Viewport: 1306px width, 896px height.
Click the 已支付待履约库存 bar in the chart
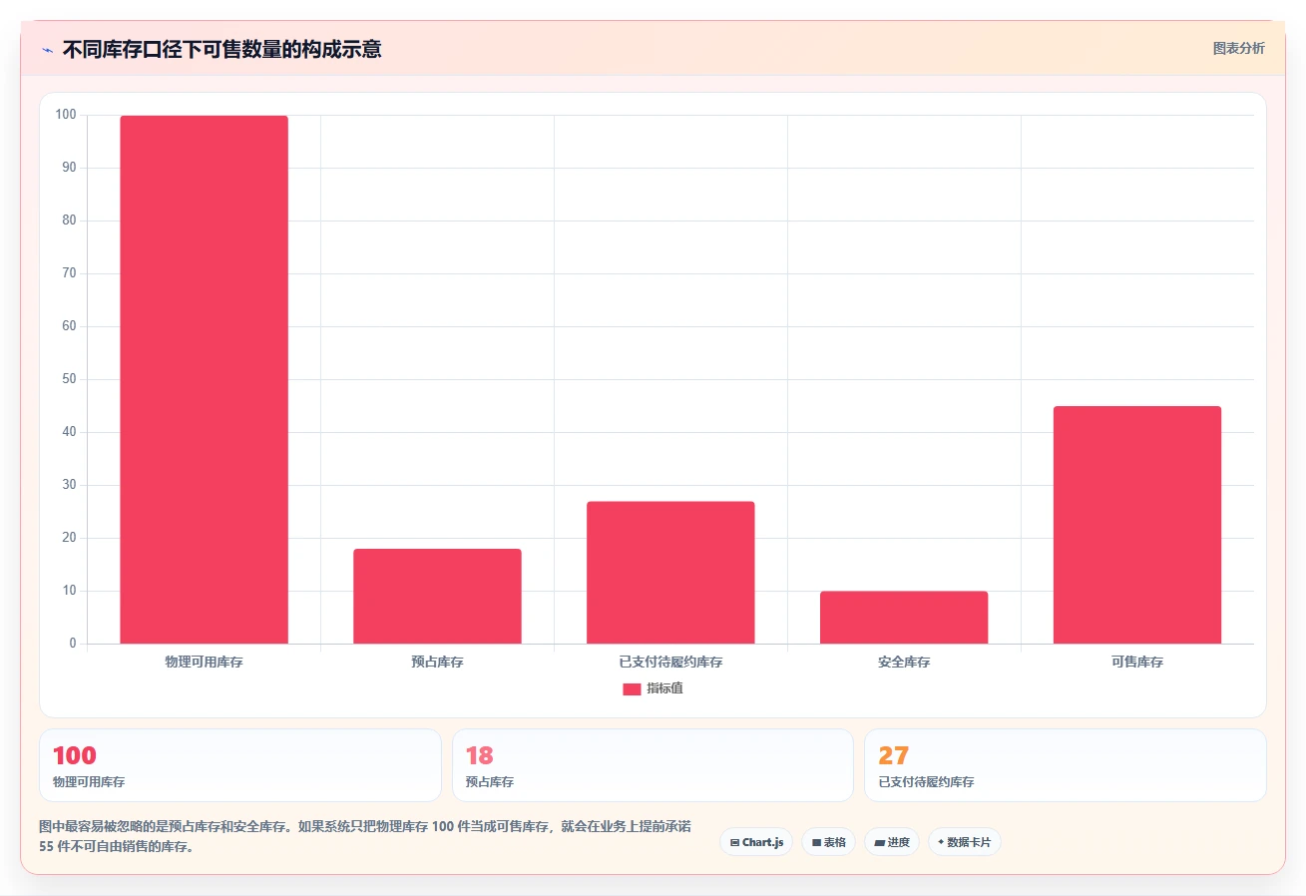pyautogui.click(x=670, y=573)
